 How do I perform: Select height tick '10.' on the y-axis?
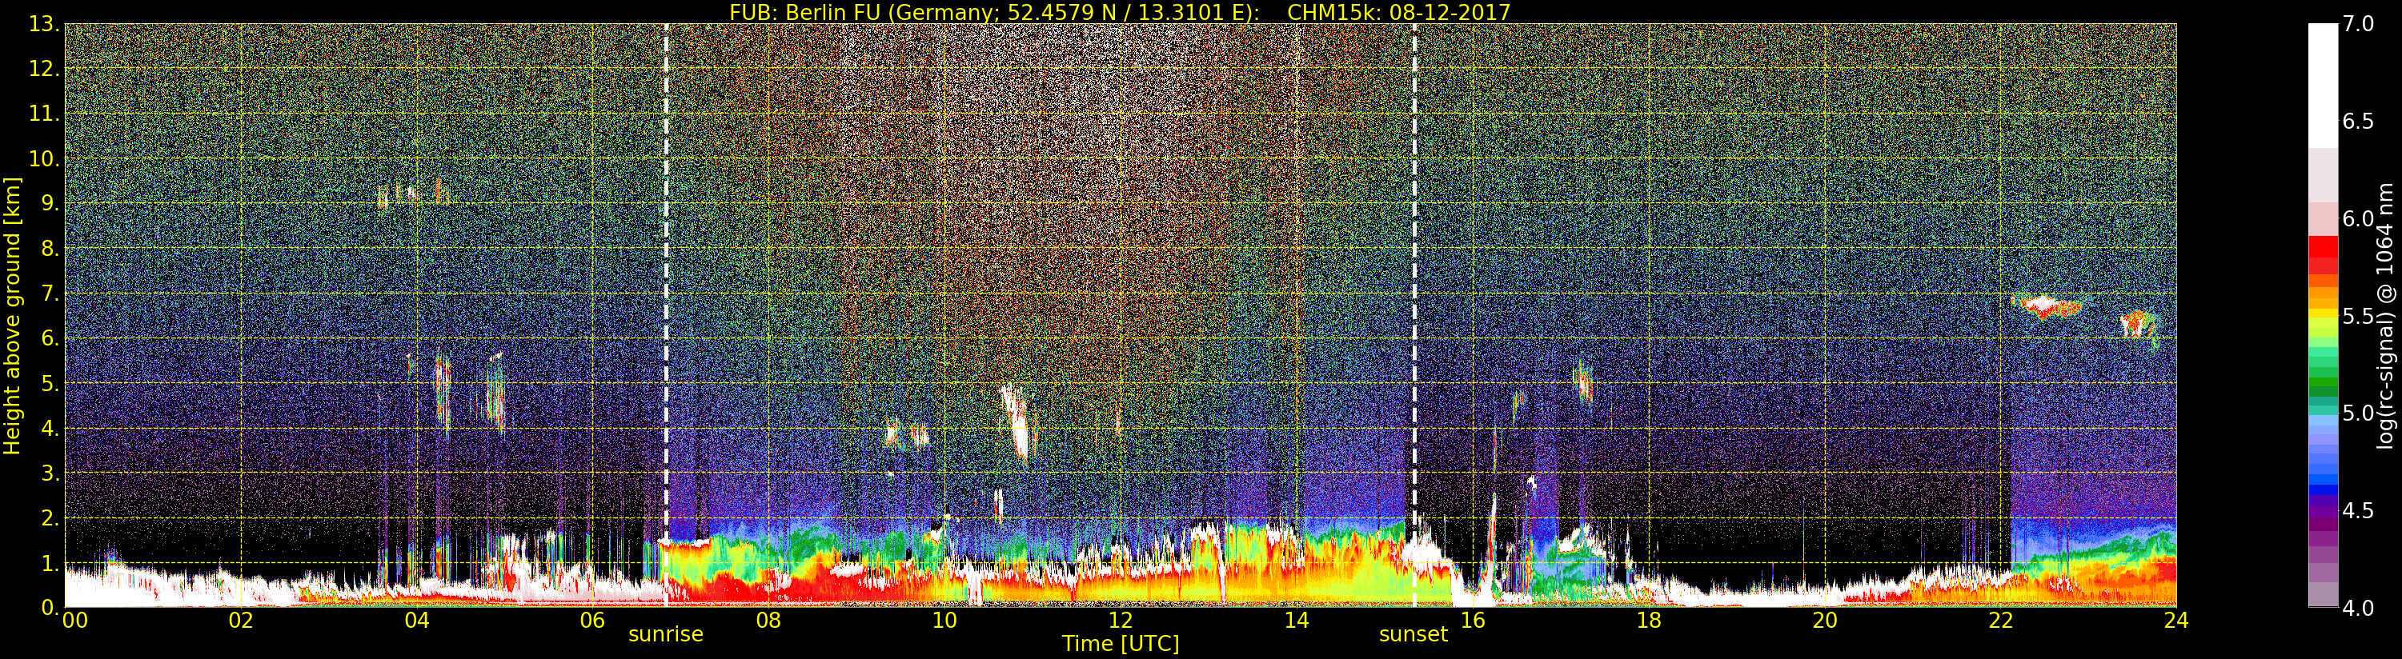click(x=44, y=158)
